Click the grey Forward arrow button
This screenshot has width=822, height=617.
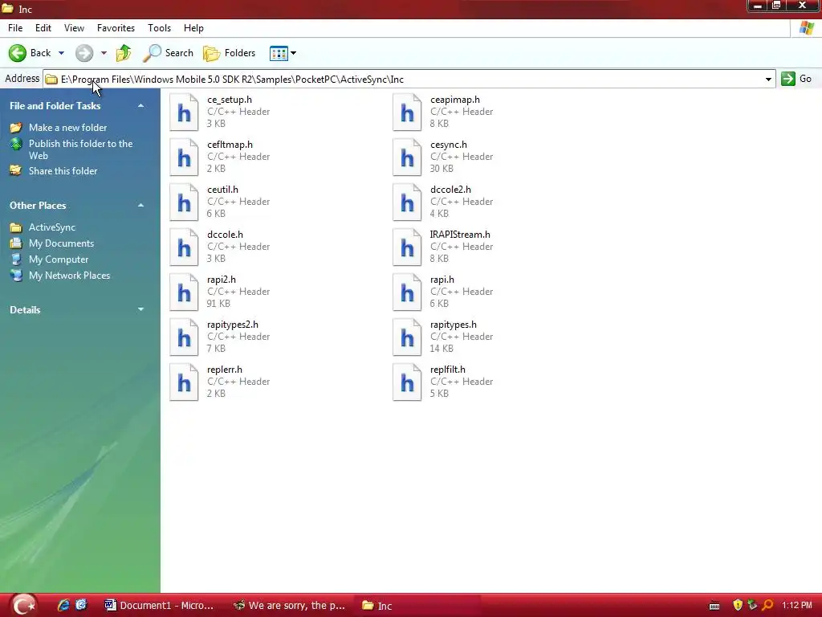click(x=83, y=53)
